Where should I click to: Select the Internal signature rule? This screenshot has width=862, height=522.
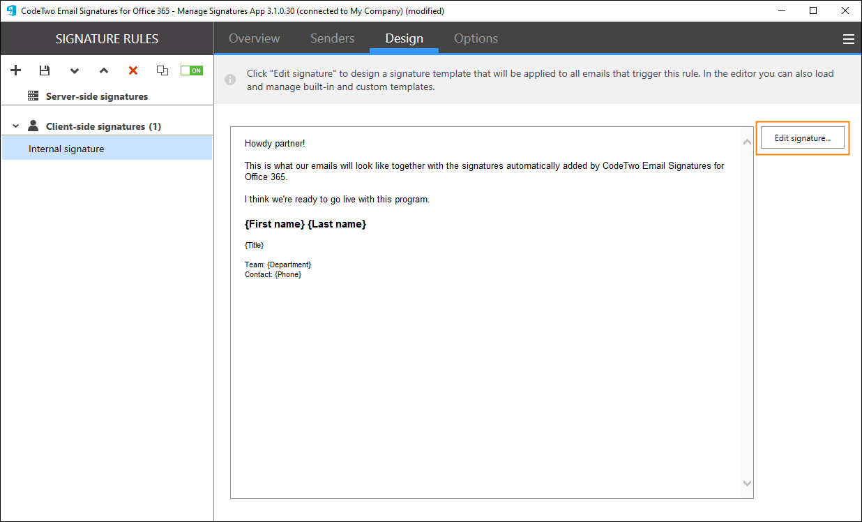click(66, 148)
